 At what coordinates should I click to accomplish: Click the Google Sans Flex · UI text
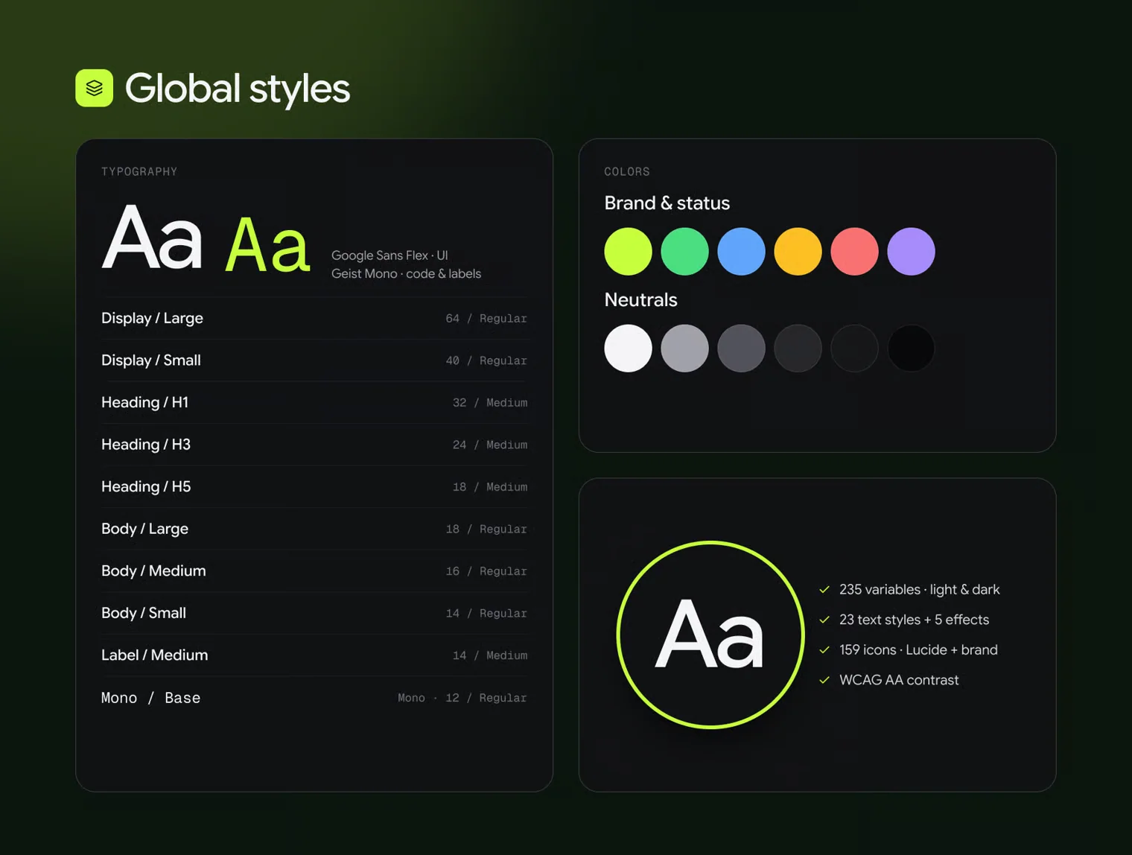[x=389, y=255]
